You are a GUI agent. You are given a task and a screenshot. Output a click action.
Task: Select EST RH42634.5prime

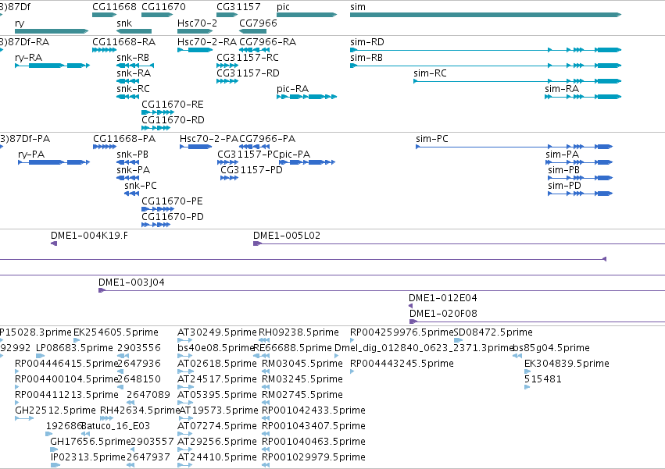click(106, 418)
